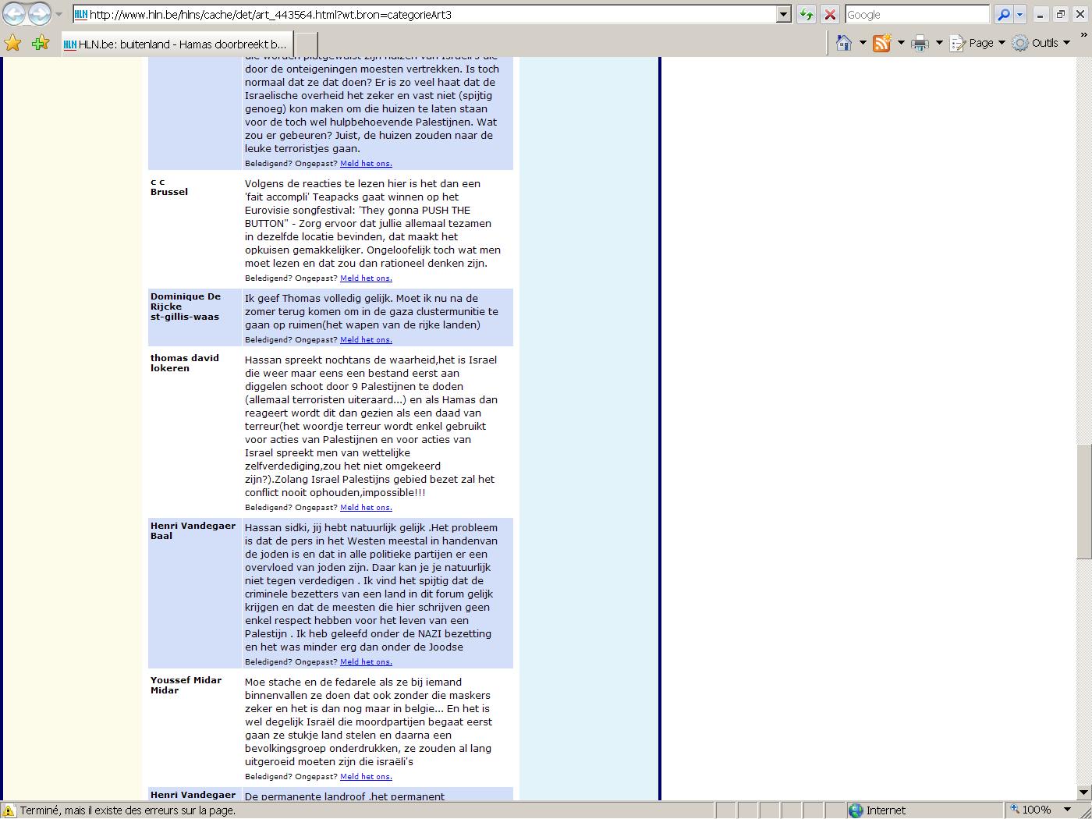The height and width of the screenshot is (819, 1092).
Task: Click the Google search box
Action: 917,14
